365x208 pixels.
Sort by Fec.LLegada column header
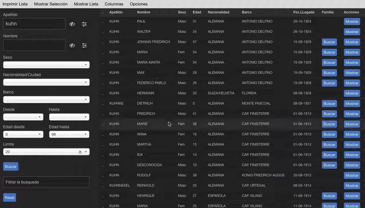(x=304, y=12)
